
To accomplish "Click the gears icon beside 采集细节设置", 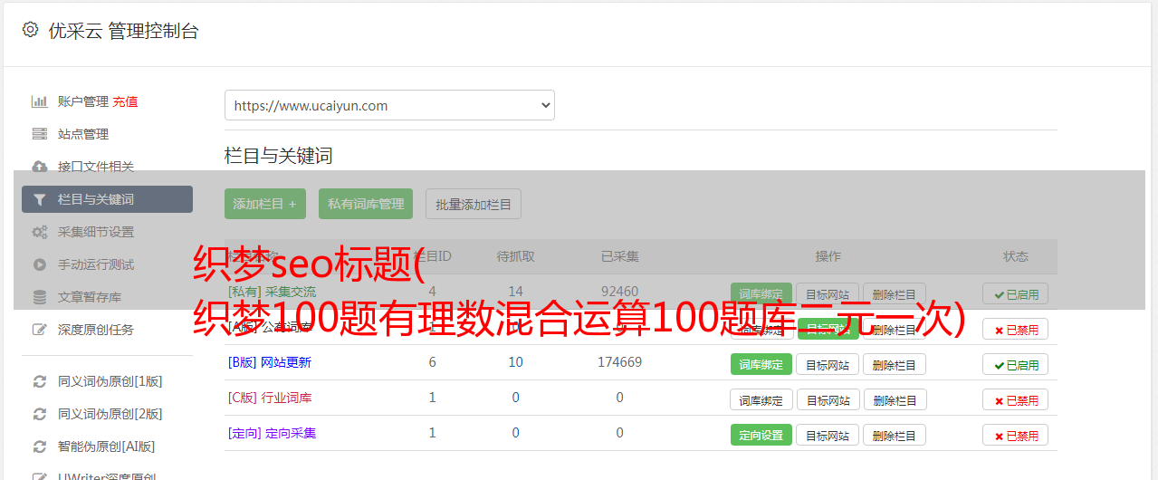I will click(x=39, y=232).
